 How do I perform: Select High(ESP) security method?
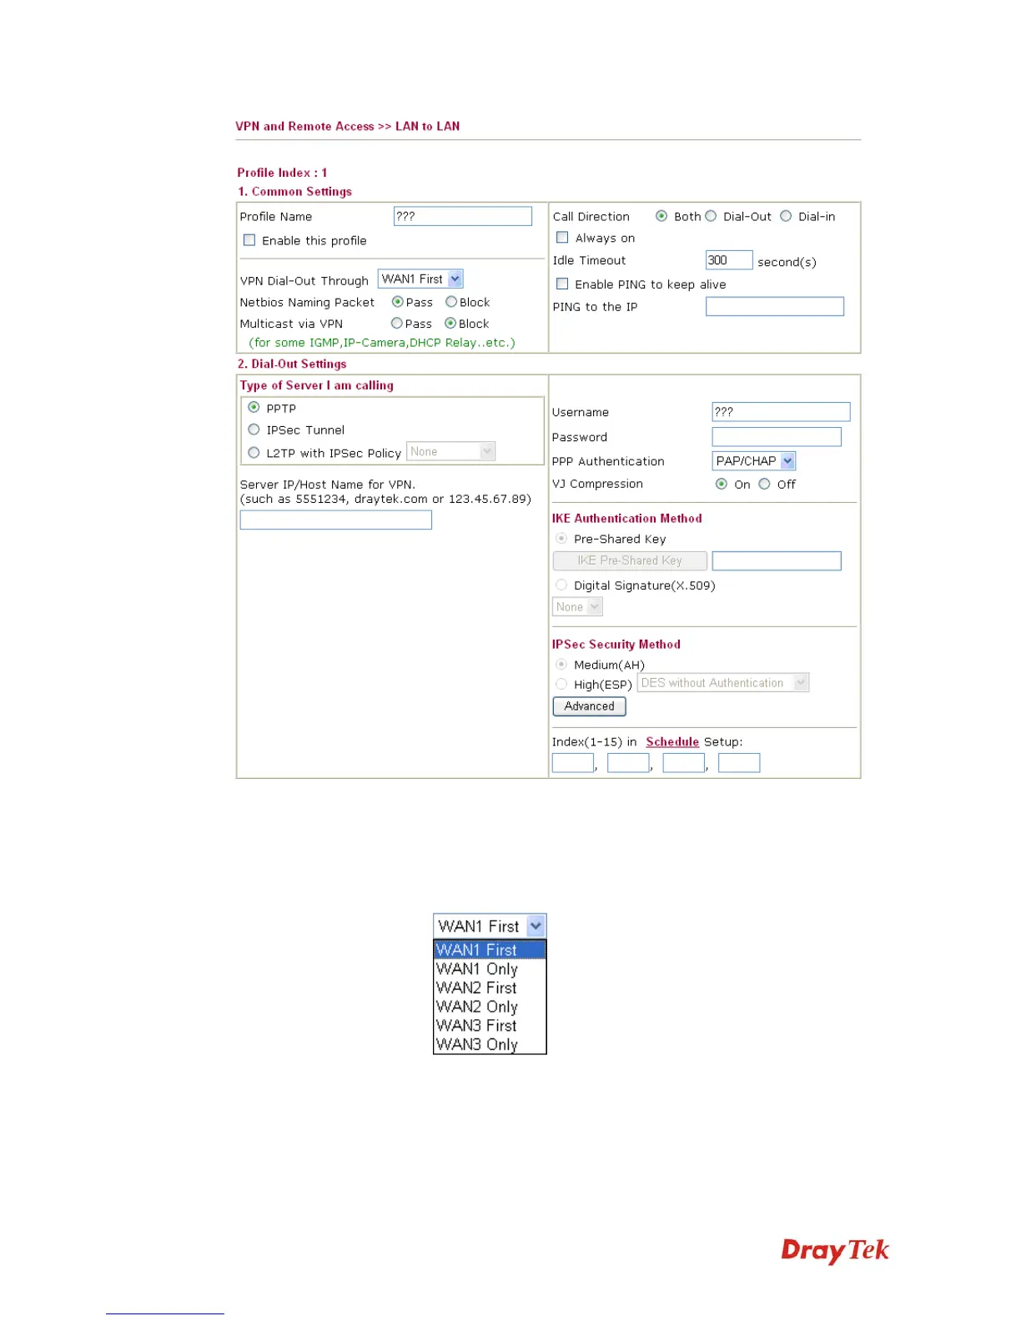[561, 684]
